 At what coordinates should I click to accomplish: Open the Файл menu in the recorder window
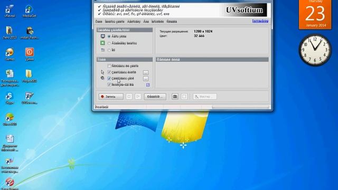tap(99, 22)
